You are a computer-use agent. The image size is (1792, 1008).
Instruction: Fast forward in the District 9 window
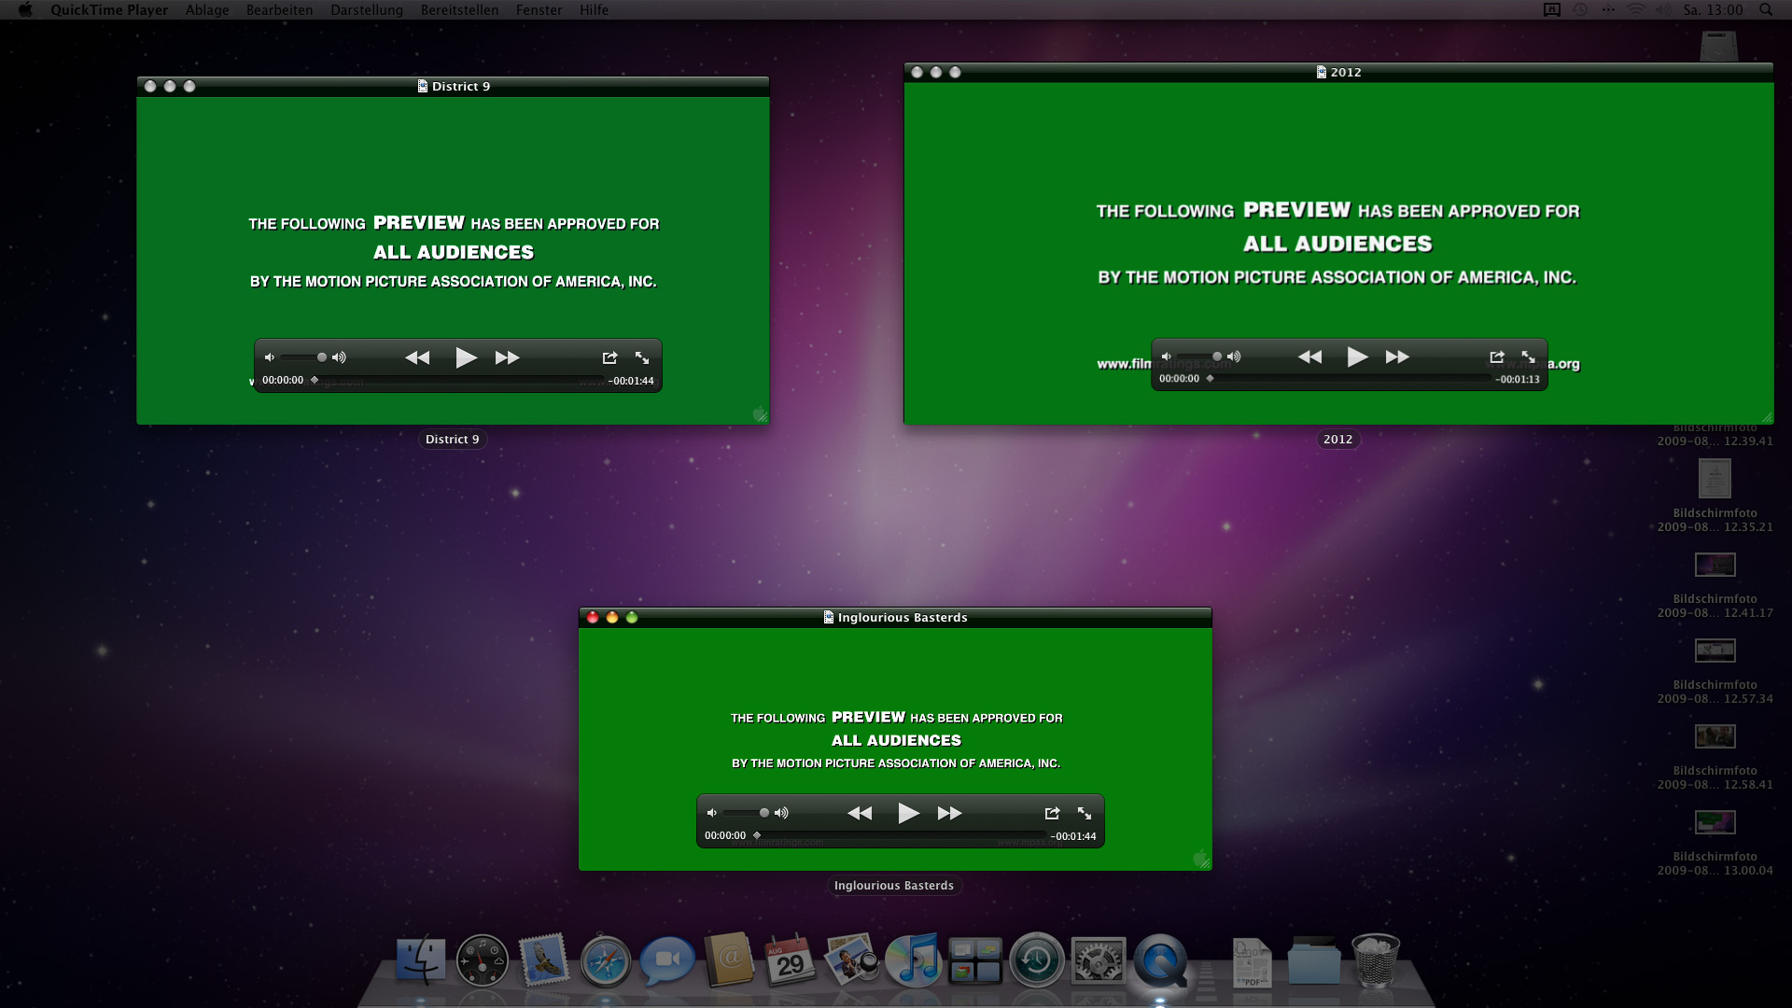(507, 357)
